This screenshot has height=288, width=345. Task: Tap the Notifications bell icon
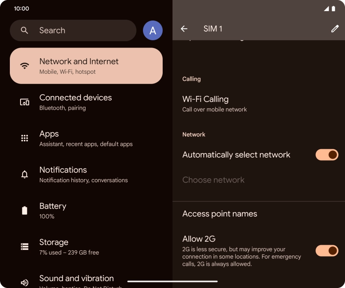tap(25, 174)
